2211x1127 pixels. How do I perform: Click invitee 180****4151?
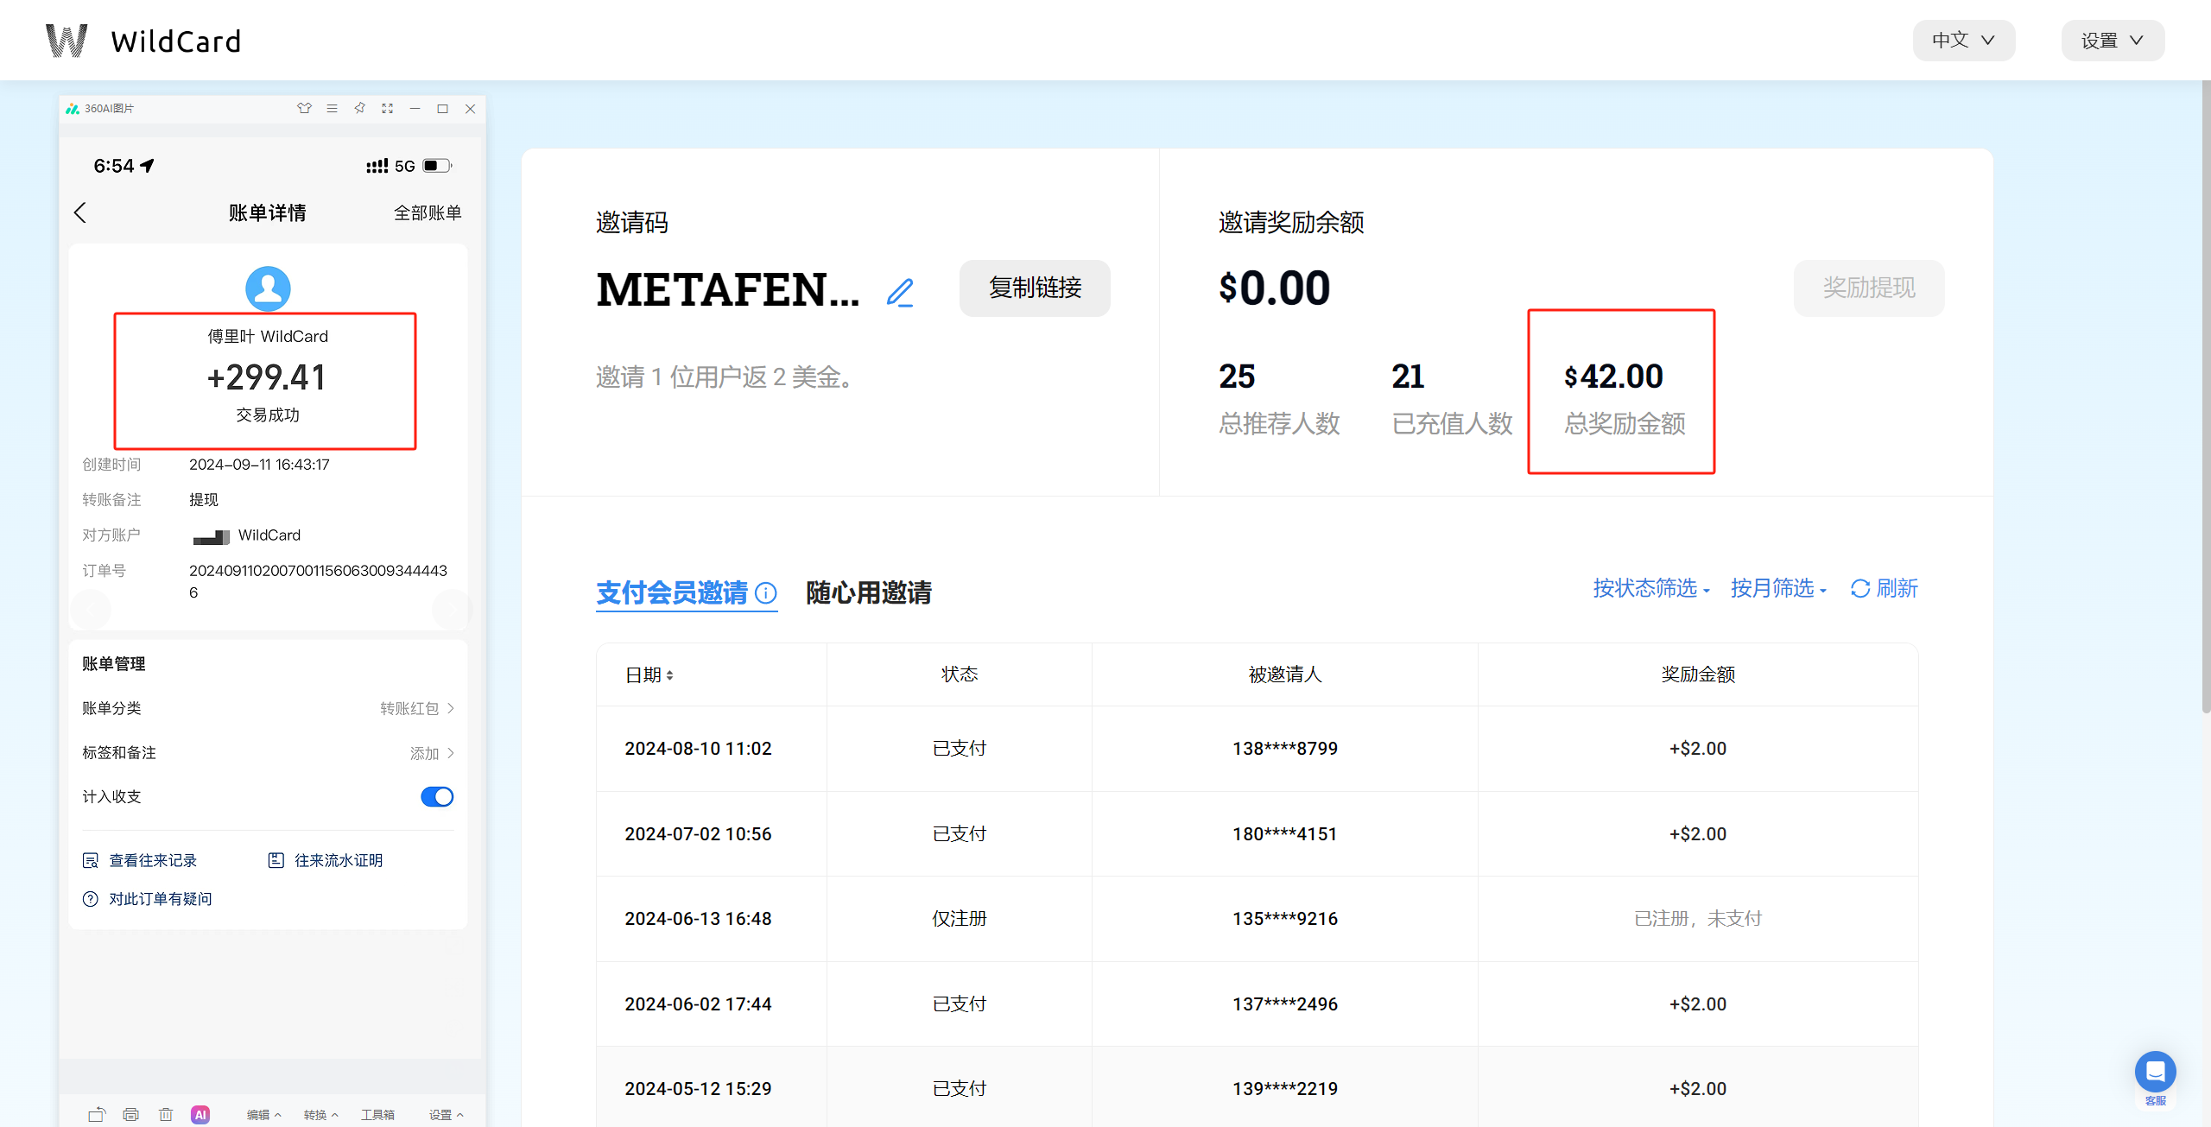coord(1285,834)
